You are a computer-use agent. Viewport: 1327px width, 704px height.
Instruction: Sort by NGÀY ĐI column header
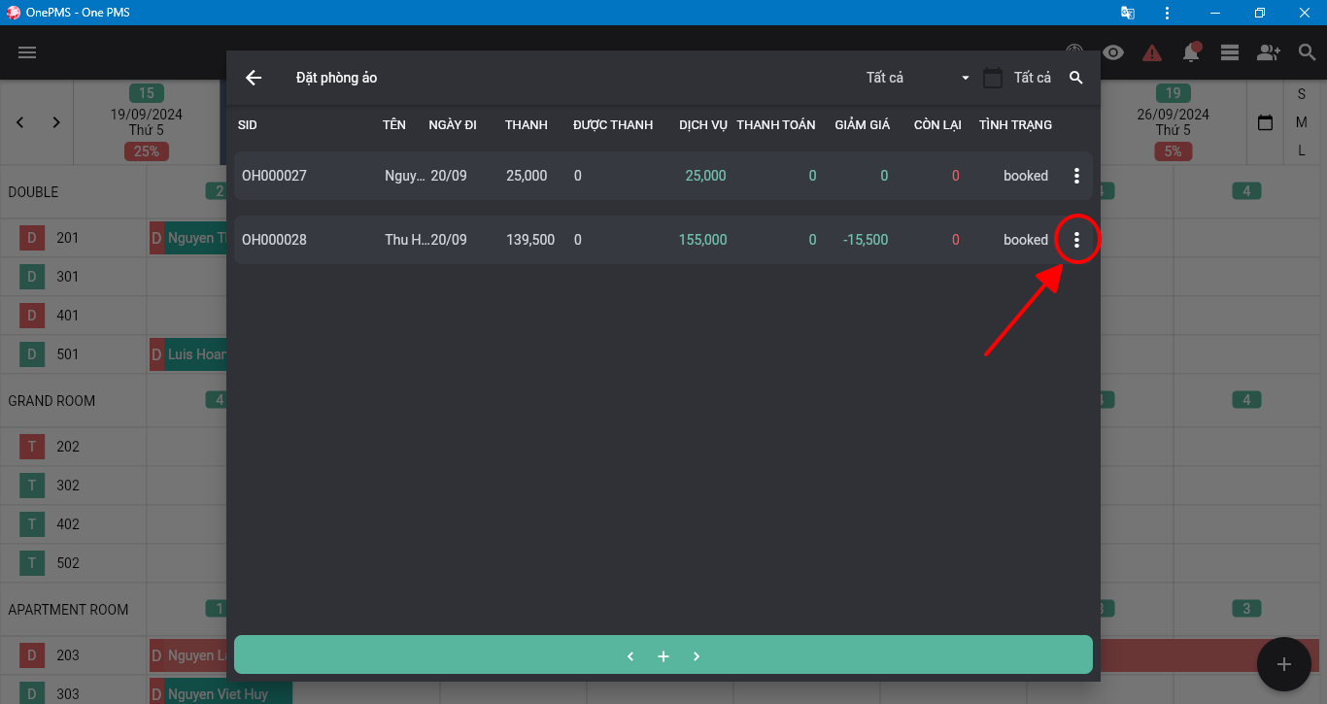tap(453, 125)
